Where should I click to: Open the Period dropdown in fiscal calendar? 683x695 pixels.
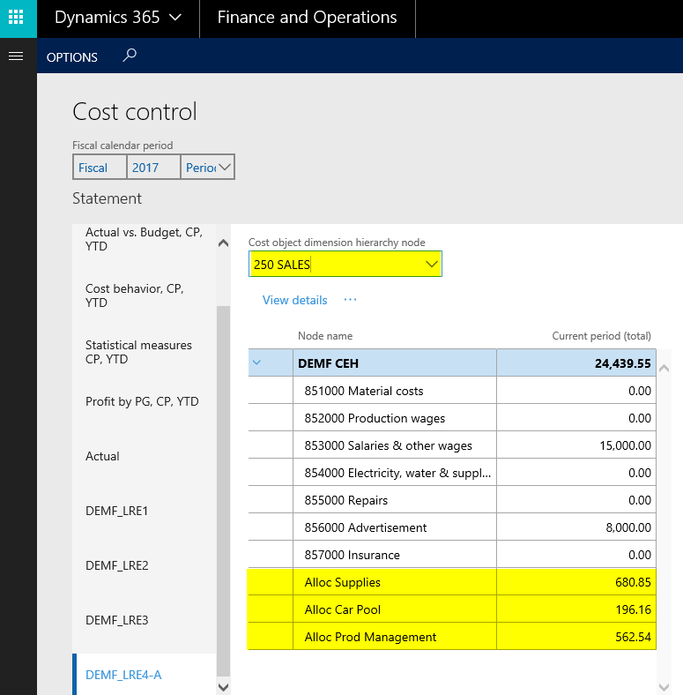pyautogui.click(x=224, y=168)
